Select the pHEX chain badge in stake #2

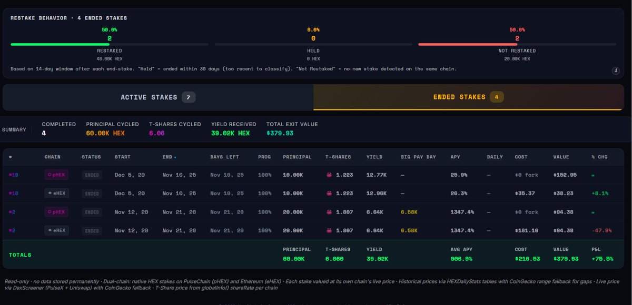[56, 212]
